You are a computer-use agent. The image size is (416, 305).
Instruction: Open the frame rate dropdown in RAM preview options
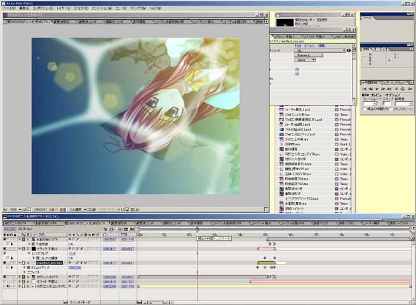click(370, 104)
